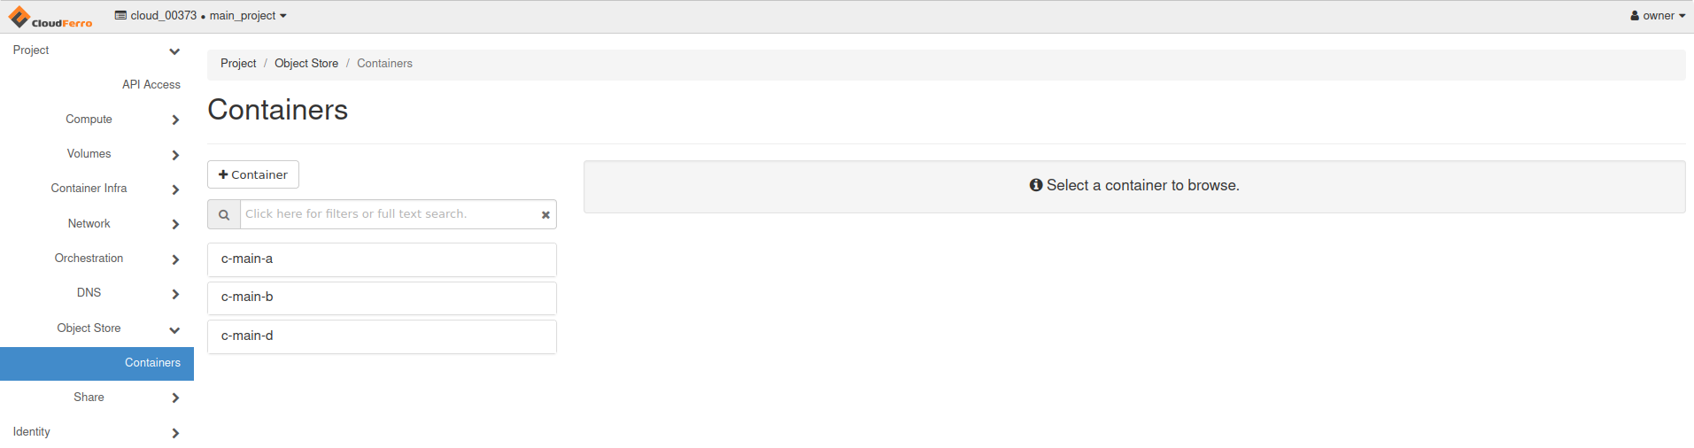Collapse the Object Store section
Screen dimensions: 1694x448
click(x=174, y=329)
